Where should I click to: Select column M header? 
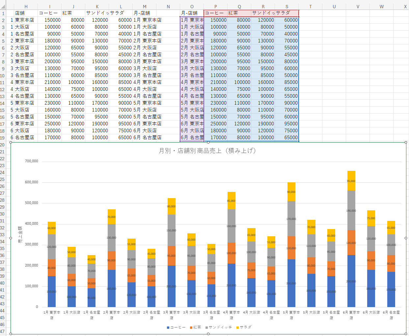click(x=145, y=7)
